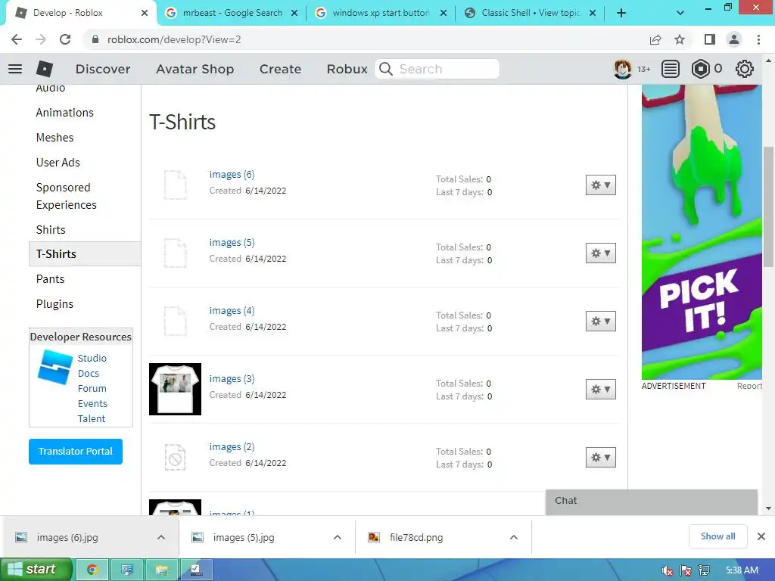Image resolution: width=775 pixels, height=581 pixels.
Task: Open the Talent developer resource link
Action: click(x=92, y=419)
